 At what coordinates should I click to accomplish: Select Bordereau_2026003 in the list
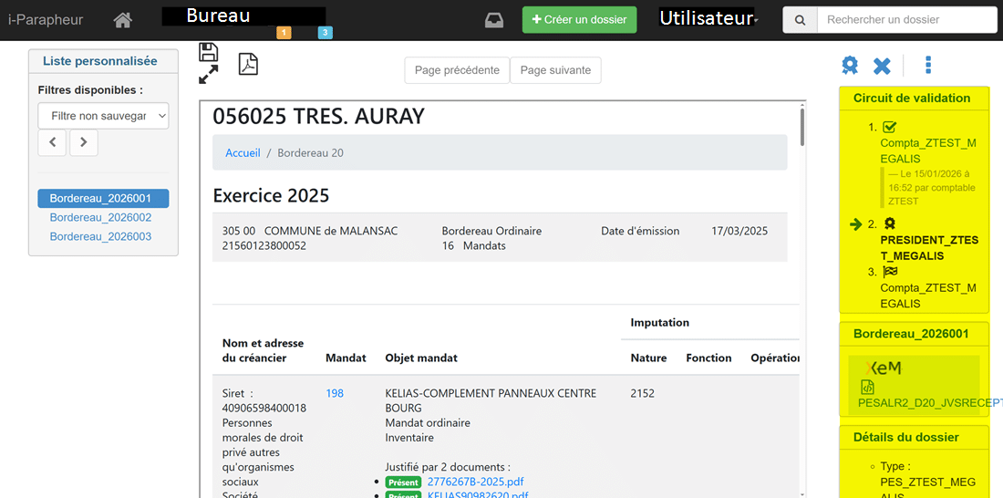tap(100, 236)
